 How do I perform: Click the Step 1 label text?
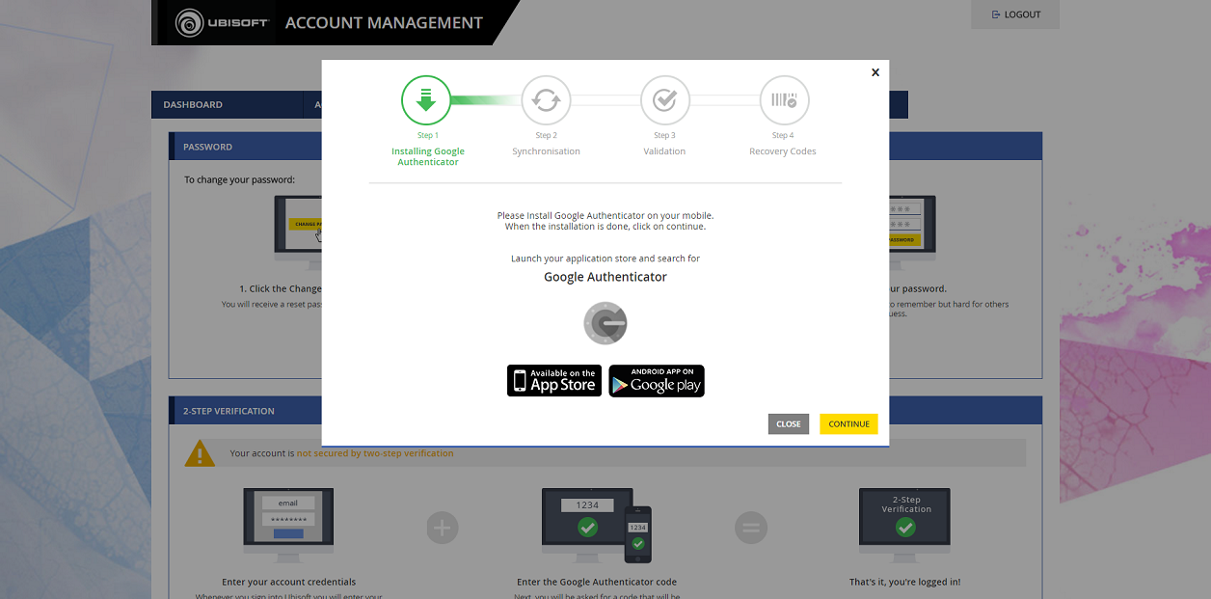click(x=428, y=136)
